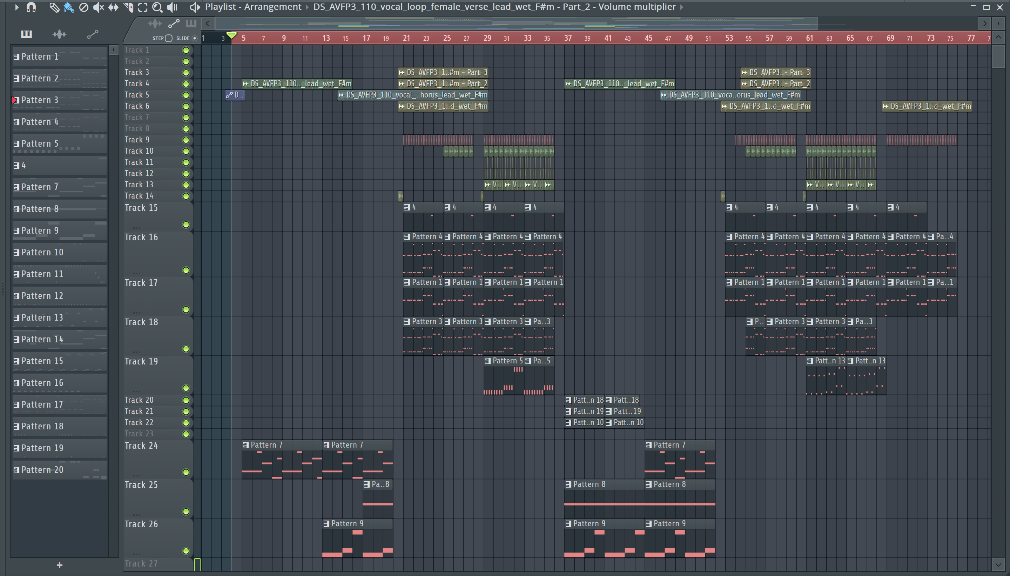Viewport: 1010px width, 576px height.
Task: Mute Track 3 with its green LED
Action: (186, 72)
